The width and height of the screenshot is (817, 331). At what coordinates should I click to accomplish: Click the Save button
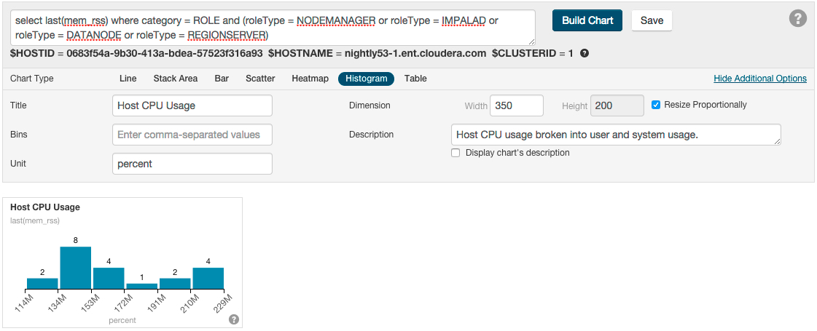(x=652, y=20)
